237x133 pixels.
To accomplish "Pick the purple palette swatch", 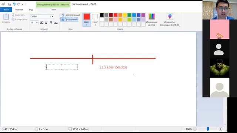I will [x=143, y=15].
